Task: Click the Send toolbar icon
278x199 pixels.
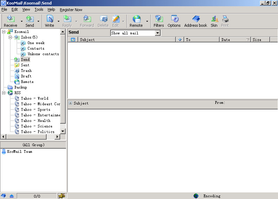Action: click(x=30, y=21)
